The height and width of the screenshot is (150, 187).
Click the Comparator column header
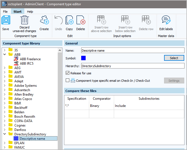point(102,99)
